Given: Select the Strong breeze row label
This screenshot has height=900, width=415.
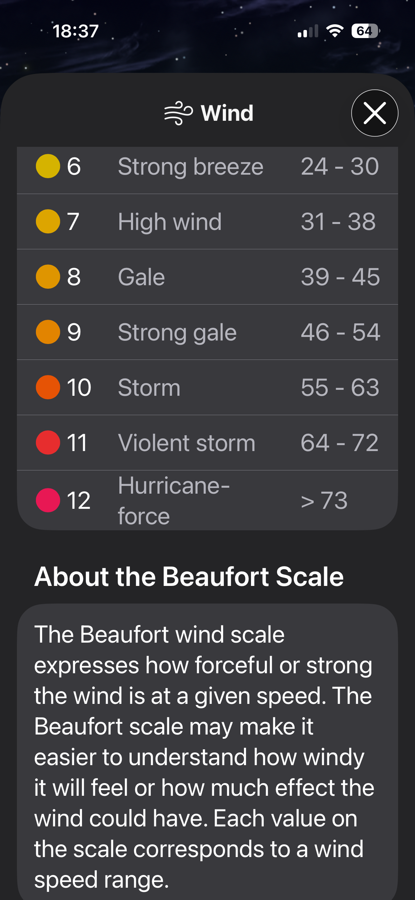Looking at the screenshot, I should (x=190, y=166).
